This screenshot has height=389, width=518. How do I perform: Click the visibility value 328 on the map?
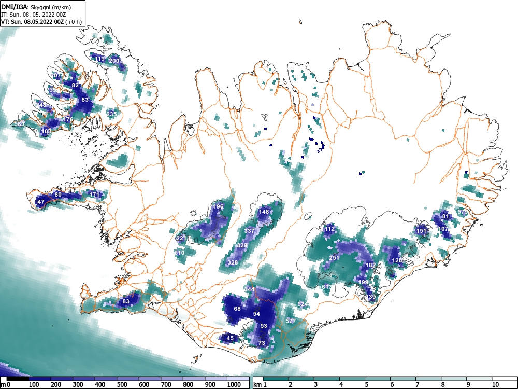coord(233,262)
